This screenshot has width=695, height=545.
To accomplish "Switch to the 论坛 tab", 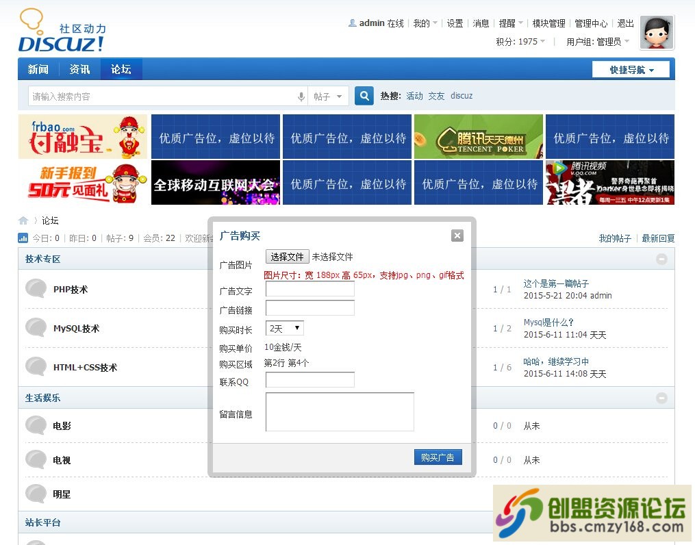I will coord(121,69).
